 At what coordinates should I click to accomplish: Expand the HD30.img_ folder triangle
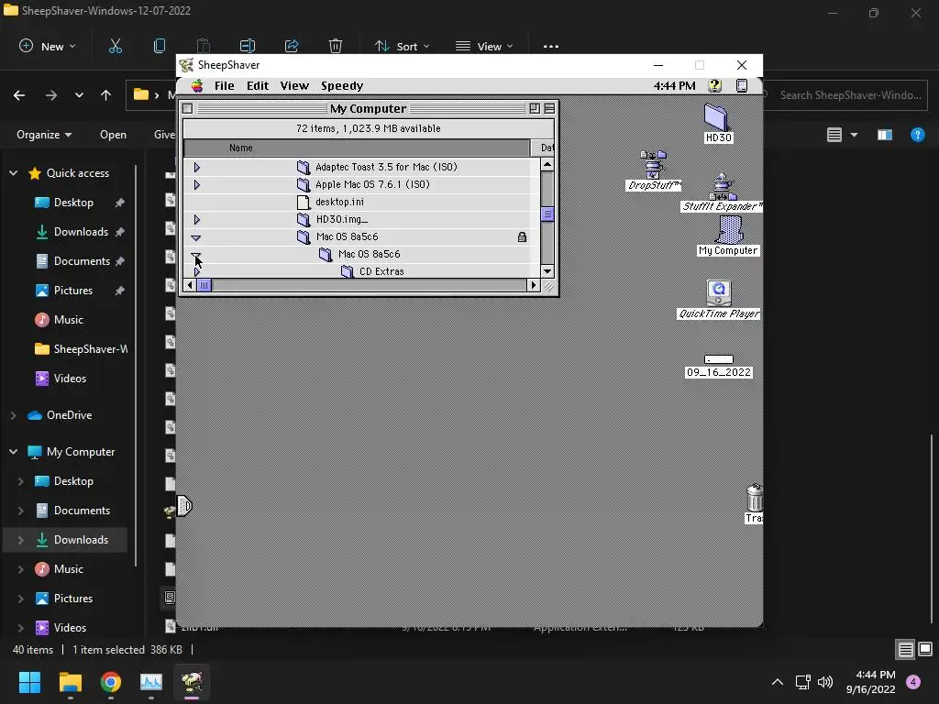pyautogui.click(x=196, y=220)
